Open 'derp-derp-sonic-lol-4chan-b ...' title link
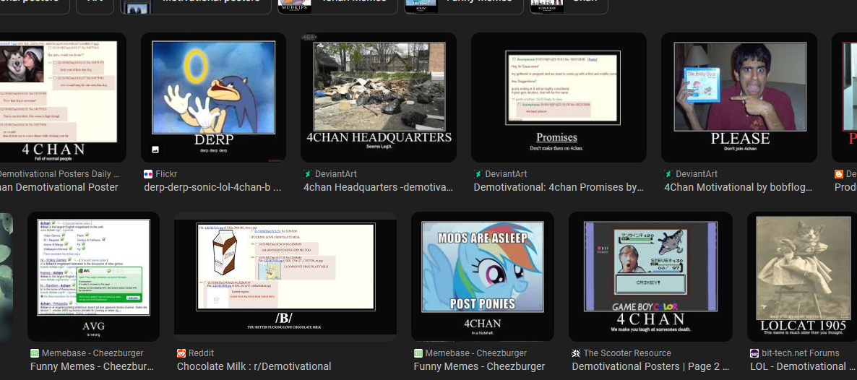This screenshot has width=857, height=380. click(212, 187)
